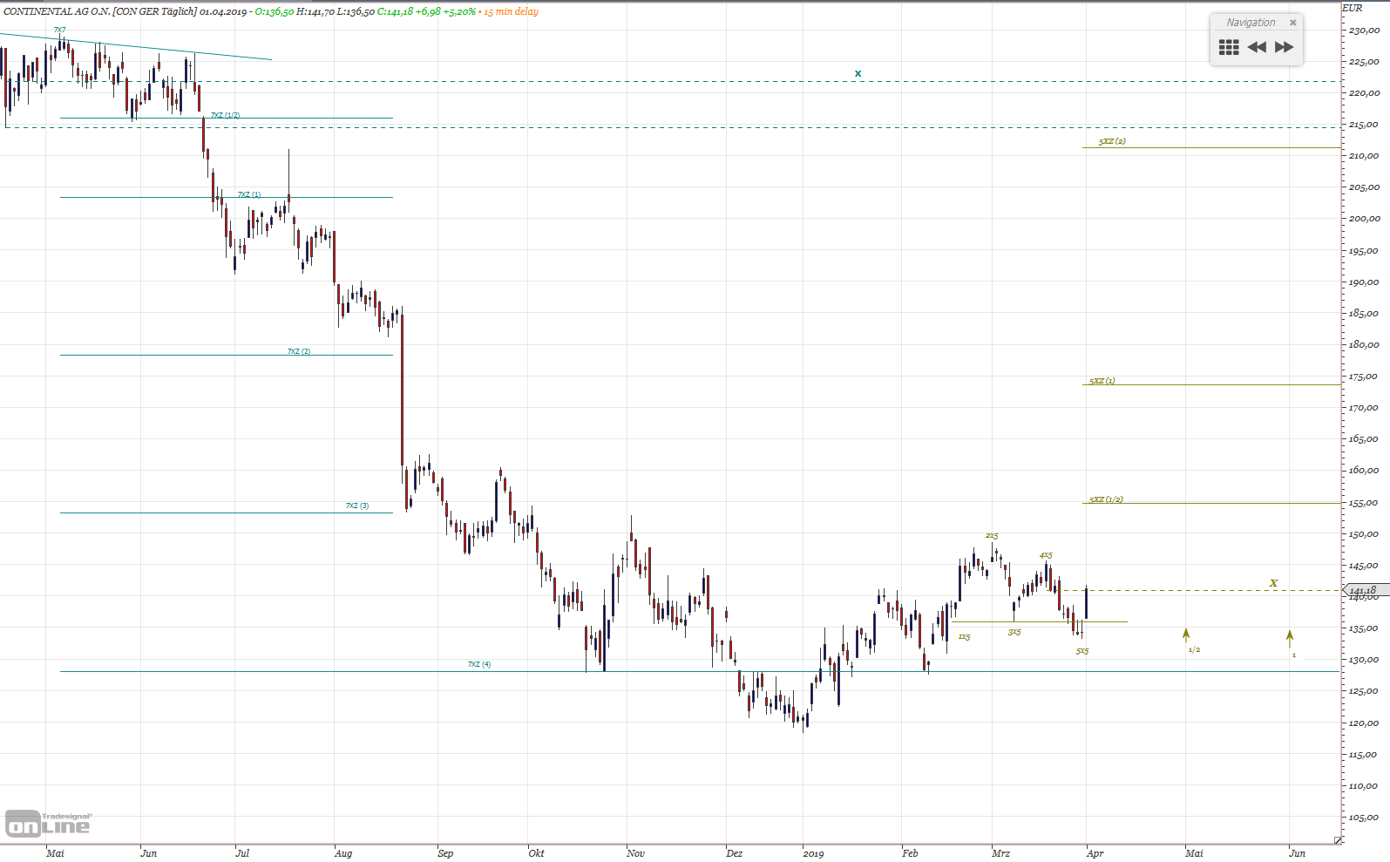
Task: Select the 5XZ (1/2) target label
Action: coord(1106,499)
